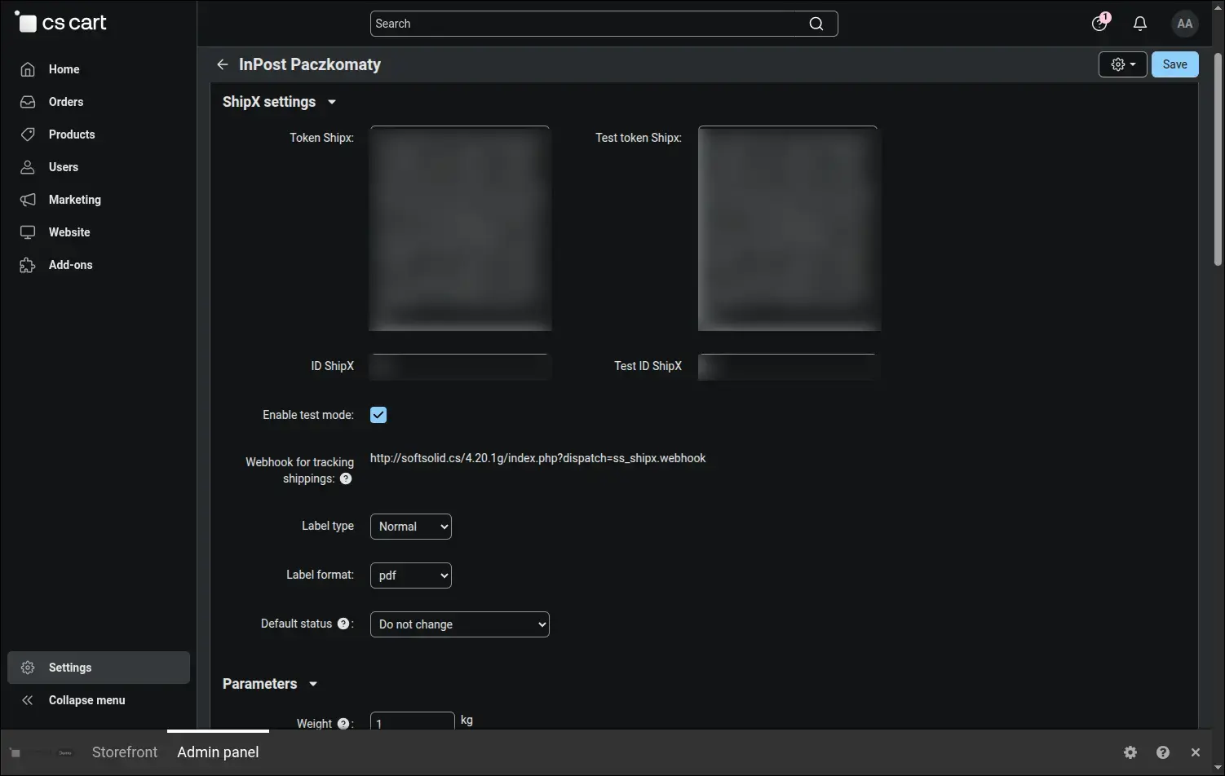Close the bottom Storefront/Admin panel bar
1225x776 pixels.
1196,752
